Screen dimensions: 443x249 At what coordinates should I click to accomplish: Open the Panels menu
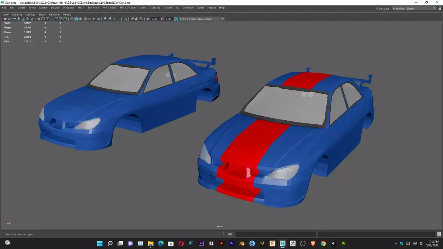coord(67,15)
